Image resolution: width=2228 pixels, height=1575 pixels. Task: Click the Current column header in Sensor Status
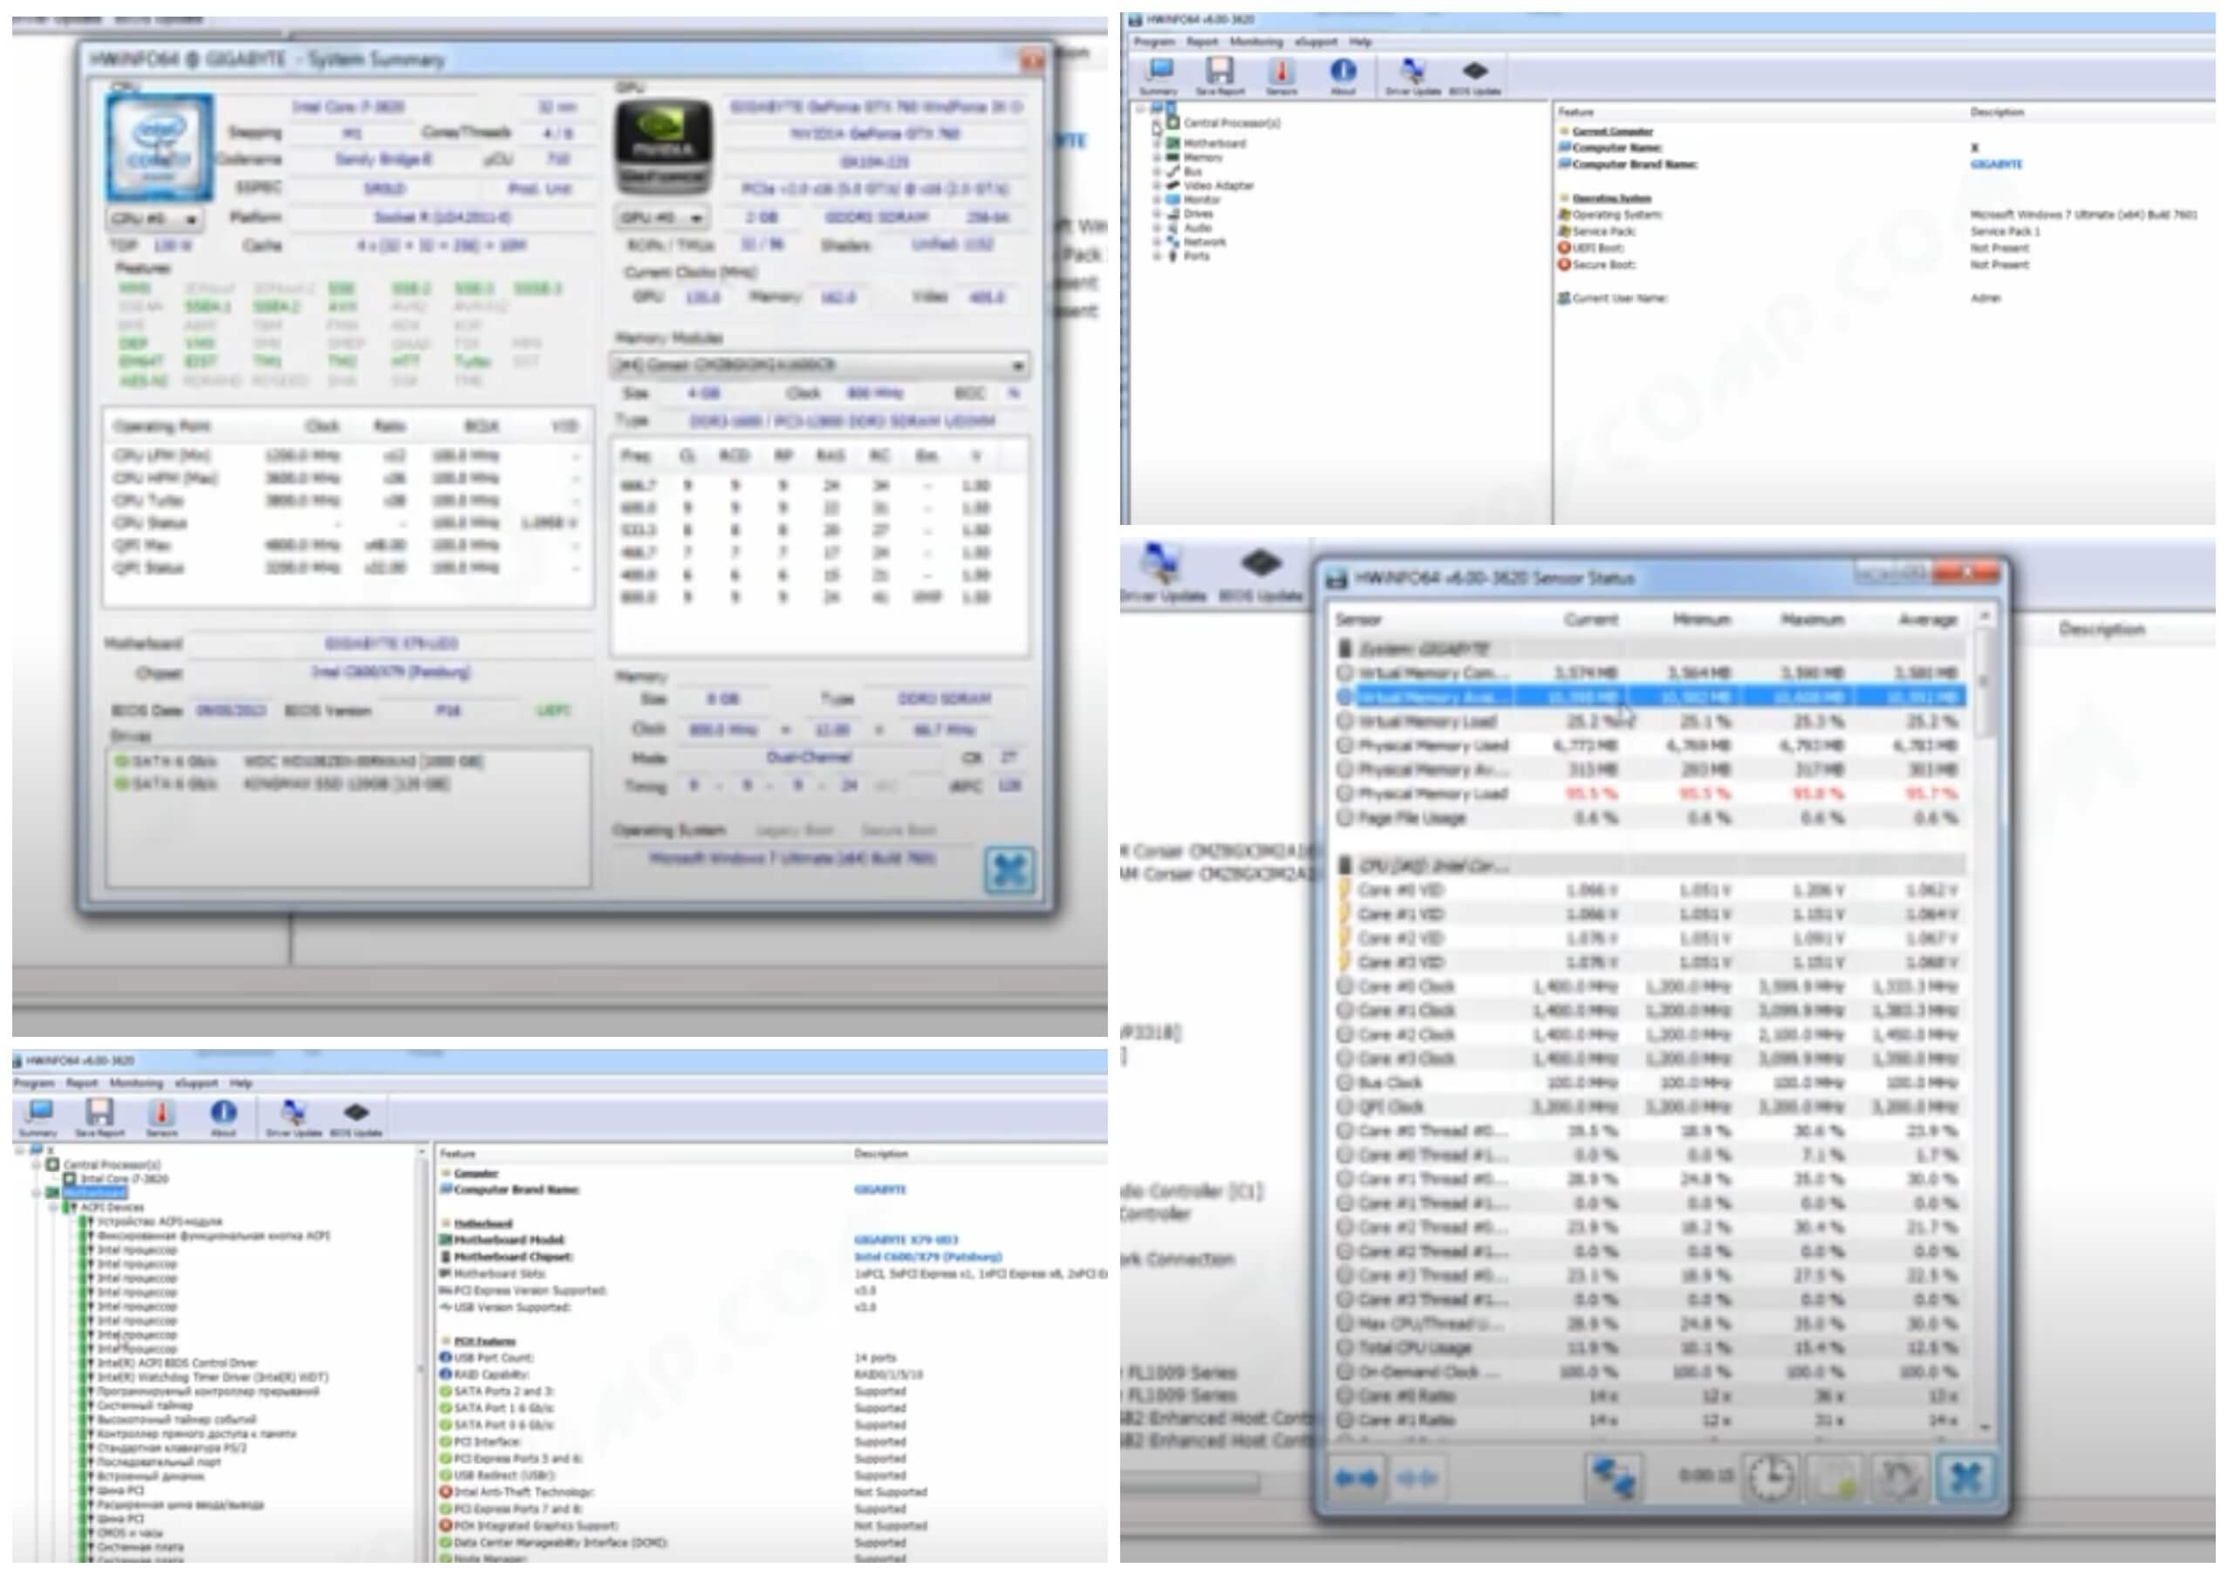(x=1590, y=620)
